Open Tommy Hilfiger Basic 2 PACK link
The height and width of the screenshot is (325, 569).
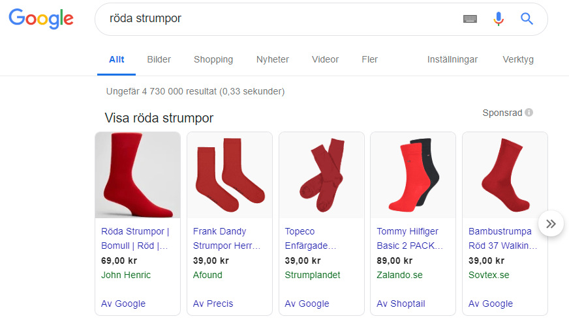410,238
